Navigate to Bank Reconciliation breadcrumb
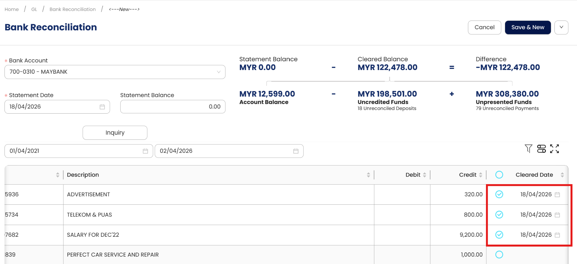Viewport: 577px width, 264px height. [72, 9]
